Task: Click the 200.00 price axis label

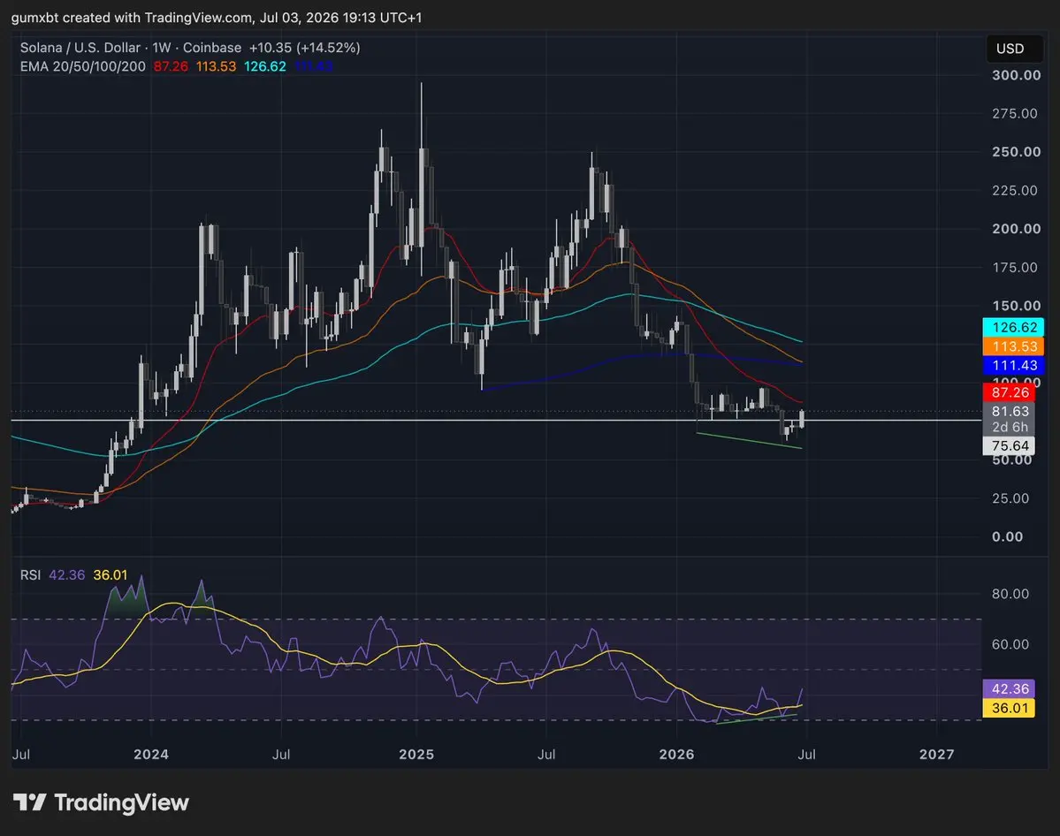Action: click(x=1016, y=228)
